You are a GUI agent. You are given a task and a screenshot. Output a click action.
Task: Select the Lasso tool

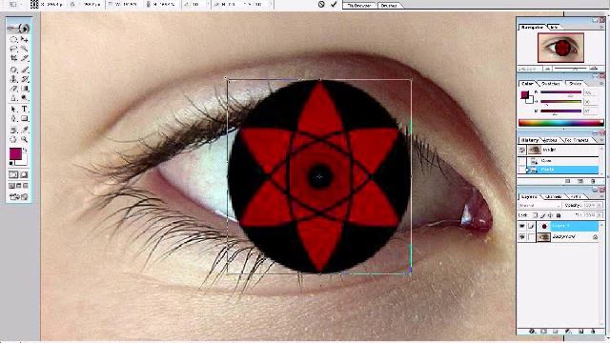tap(13, 49)
